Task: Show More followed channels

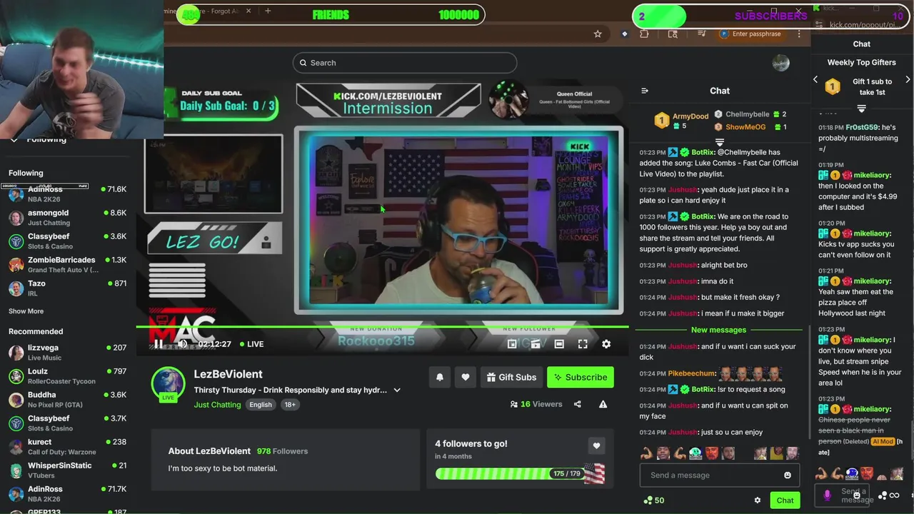Action: pyautogui.click(x=26, y=311)
